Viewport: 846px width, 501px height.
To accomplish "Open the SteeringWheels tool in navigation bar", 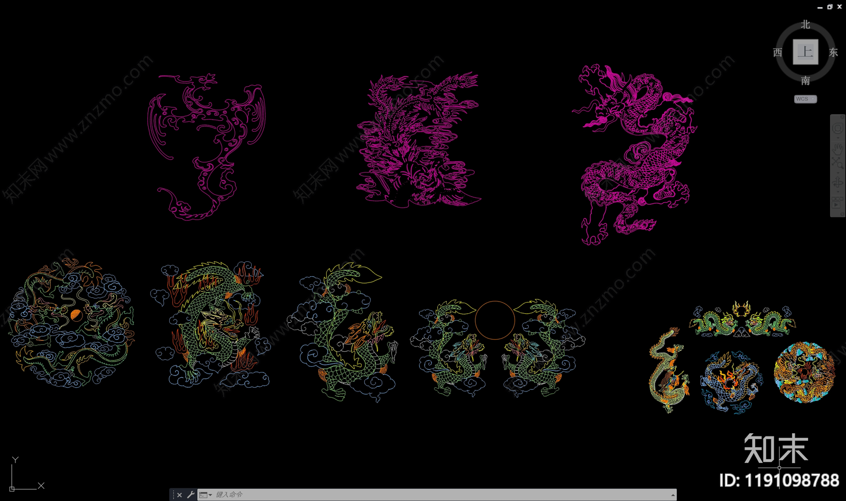I will (x=838, y=129).
